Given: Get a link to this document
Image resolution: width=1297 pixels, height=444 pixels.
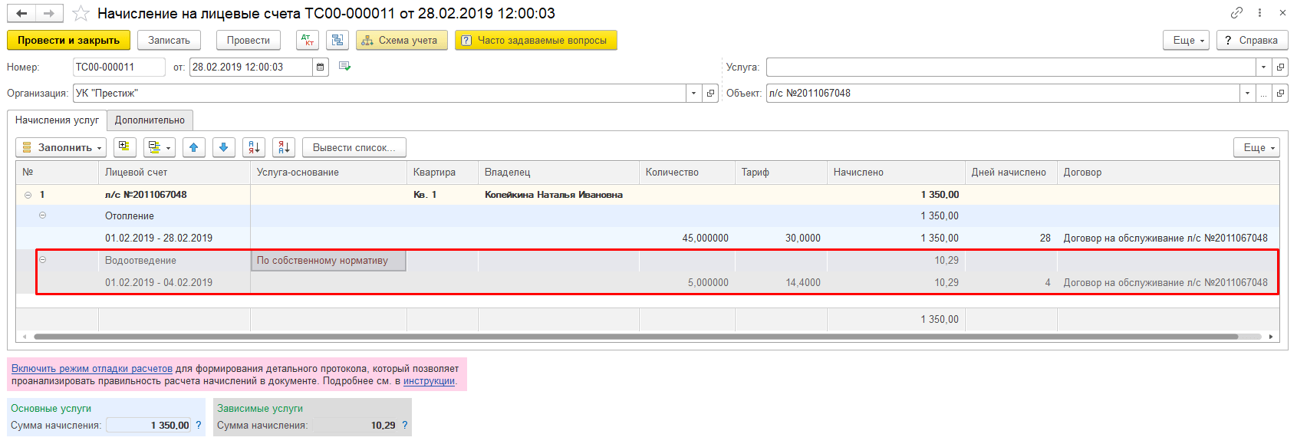Looking at the screenshot, I should point(1236,13).
